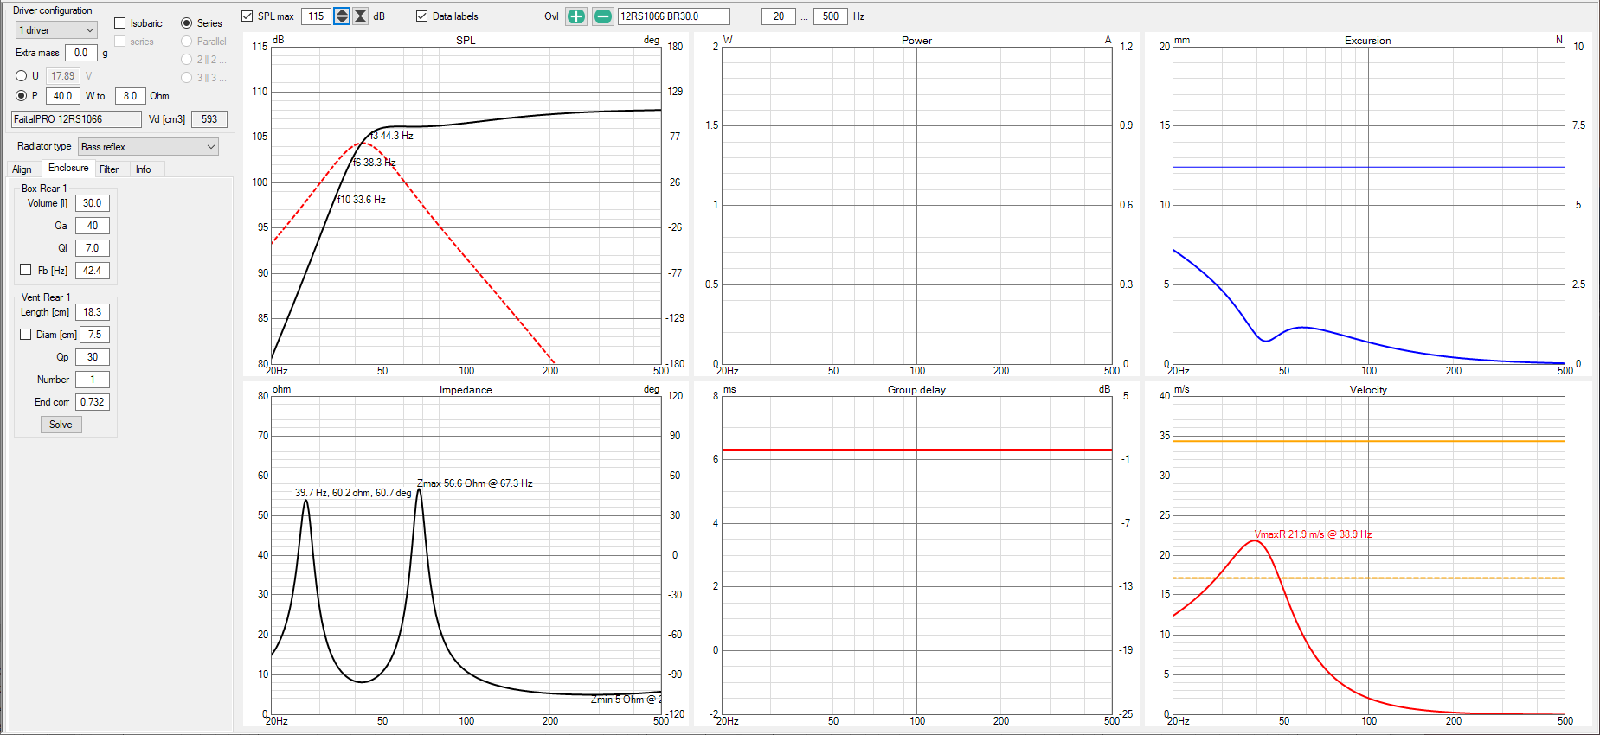The height and width of the screenshot is (735, 1600).
Task: Open the 1 driver count dropdown
Action: [56, 30]
